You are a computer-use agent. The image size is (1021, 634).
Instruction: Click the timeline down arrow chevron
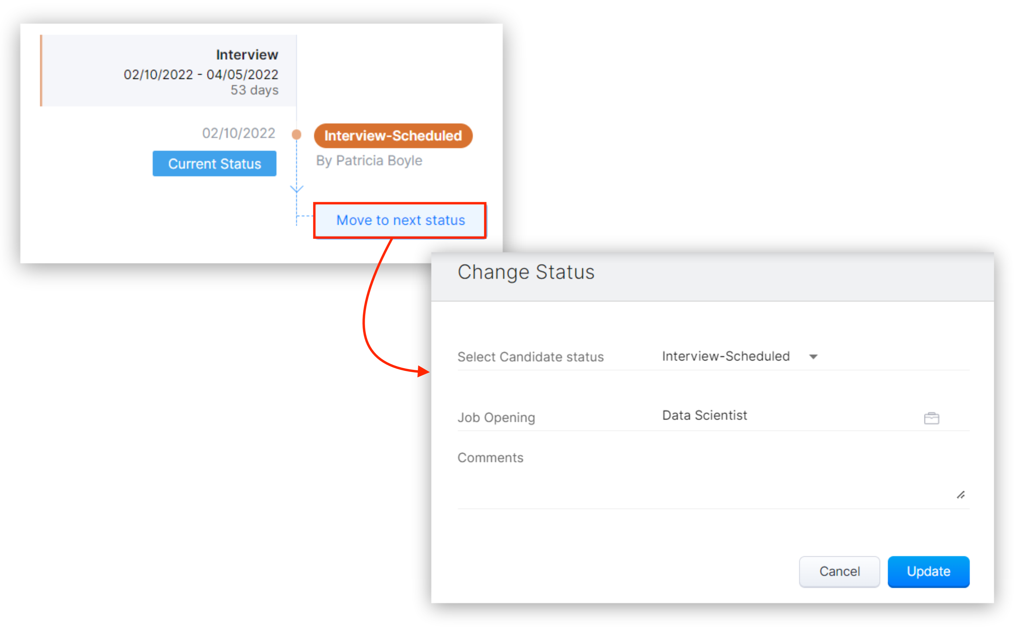tap(297, 189)
